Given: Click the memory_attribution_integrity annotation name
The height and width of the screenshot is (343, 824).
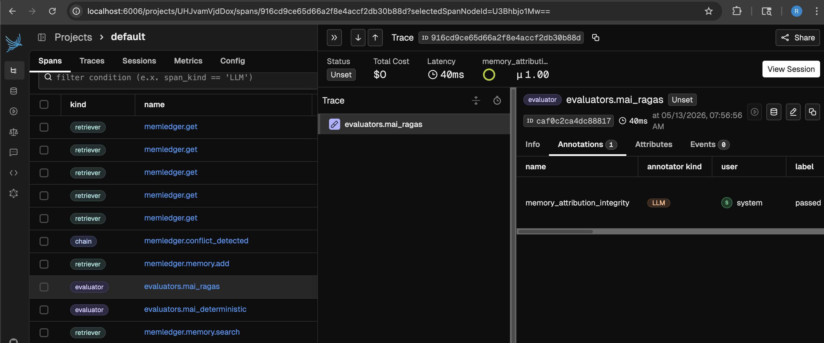Looking at the screenshot, I should click(577, 203).
